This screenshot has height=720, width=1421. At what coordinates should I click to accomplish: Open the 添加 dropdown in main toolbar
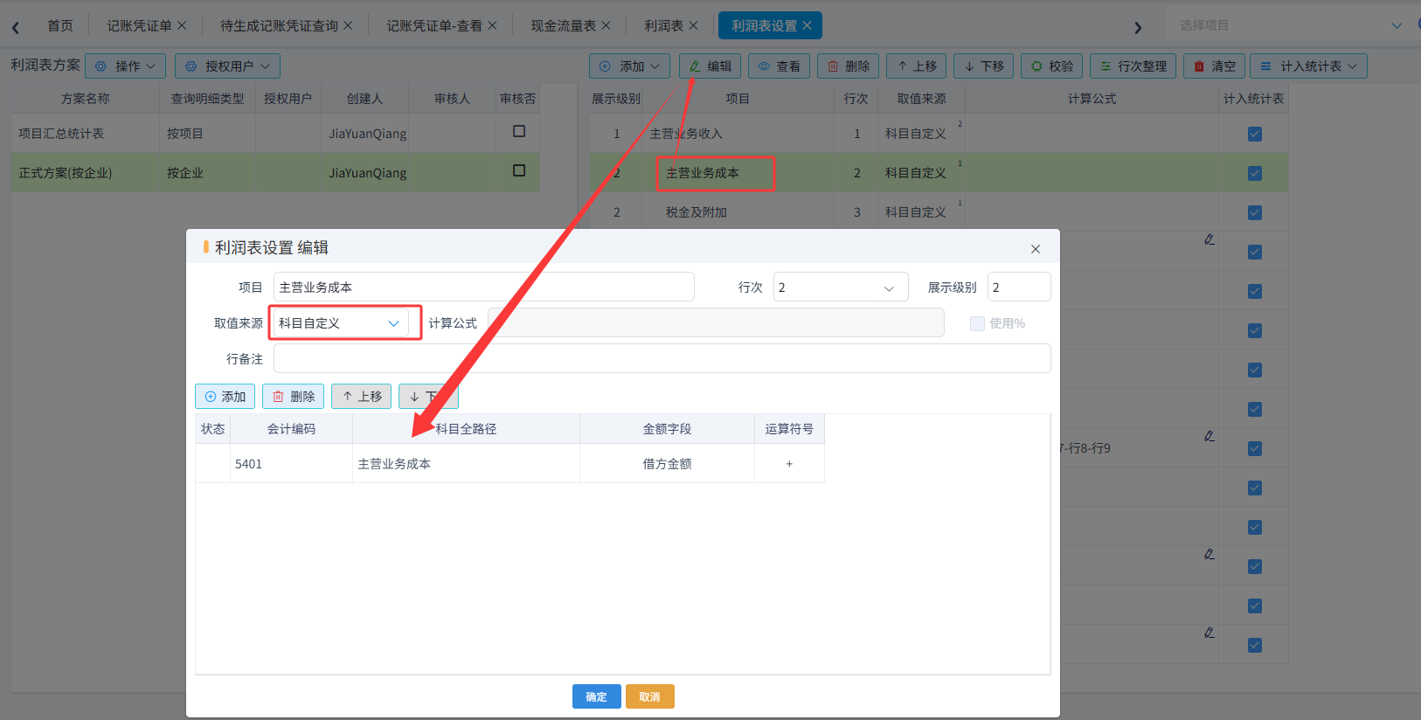pyautogui.click(x=630, y=66)
